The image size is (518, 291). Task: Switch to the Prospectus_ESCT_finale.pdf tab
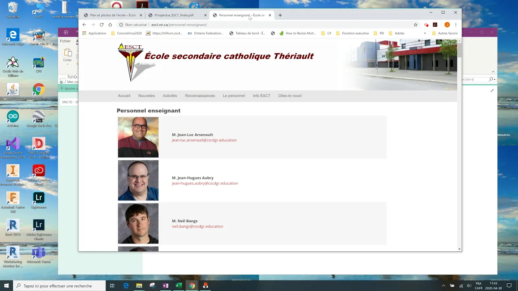(174, 15)
